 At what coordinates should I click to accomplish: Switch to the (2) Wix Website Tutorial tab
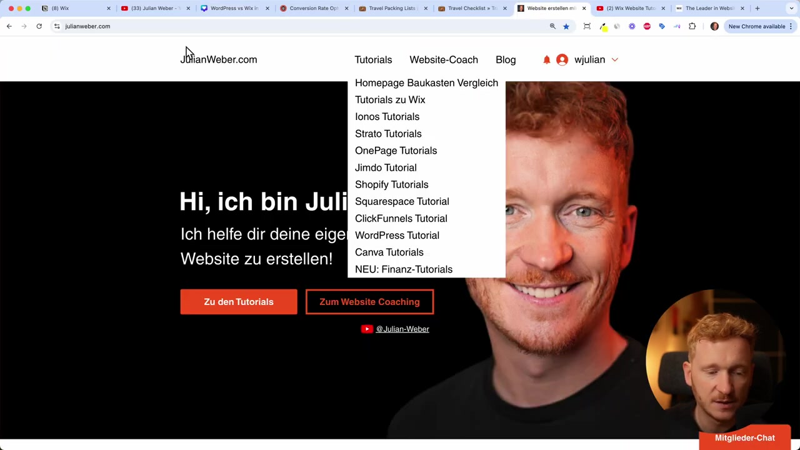(630, 8)
